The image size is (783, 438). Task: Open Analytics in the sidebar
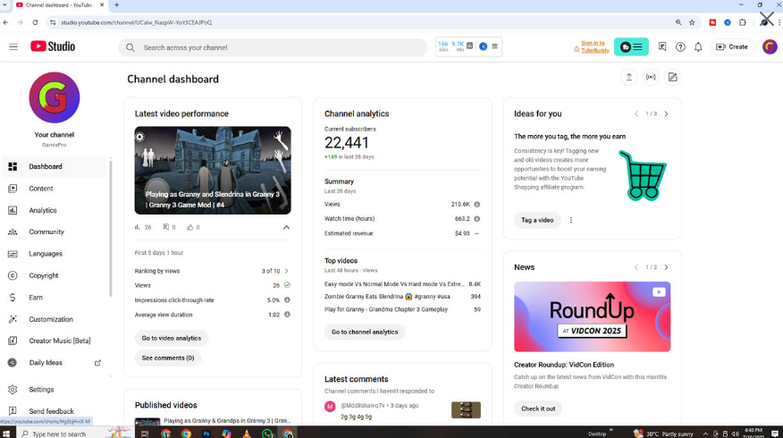pyautogui.click(x=42, y=211)
